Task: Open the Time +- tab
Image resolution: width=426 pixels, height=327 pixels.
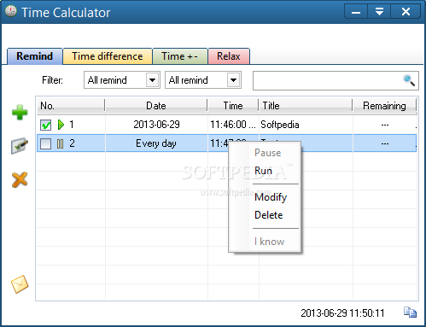Action: point(180,56)
